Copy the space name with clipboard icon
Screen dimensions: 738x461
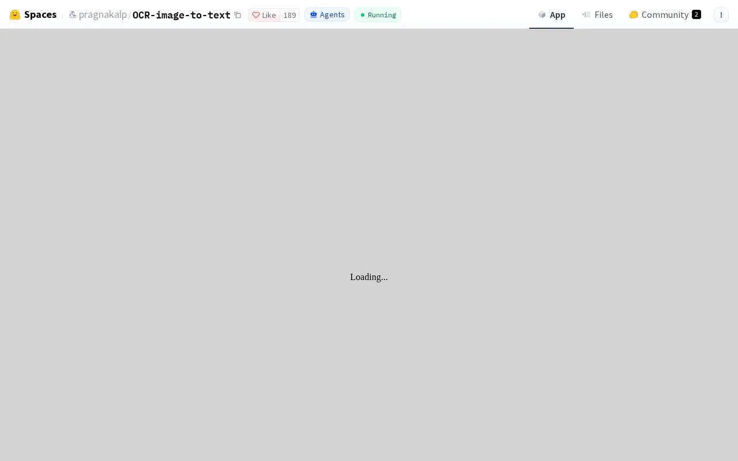238,15
